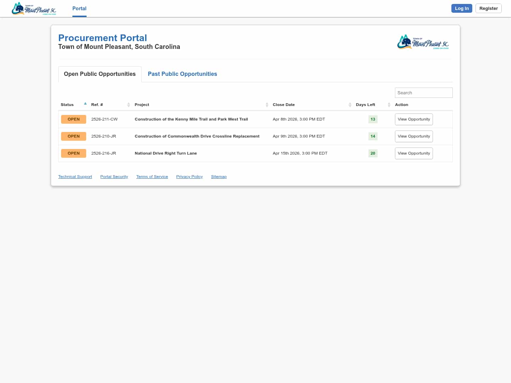Sort by Days Left column arrows
The width and height of the screenshot is (511, 383).
[x=389, y=105]
